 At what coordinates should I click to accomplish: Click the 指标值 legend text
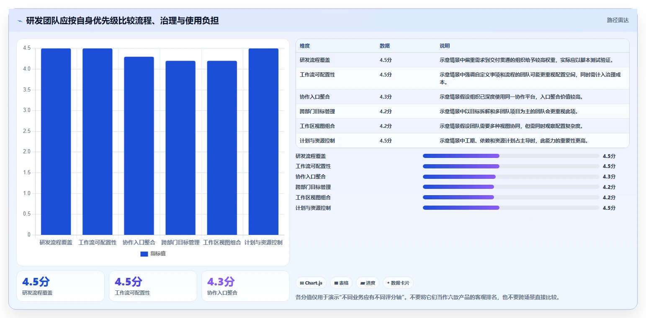point(158,254)
